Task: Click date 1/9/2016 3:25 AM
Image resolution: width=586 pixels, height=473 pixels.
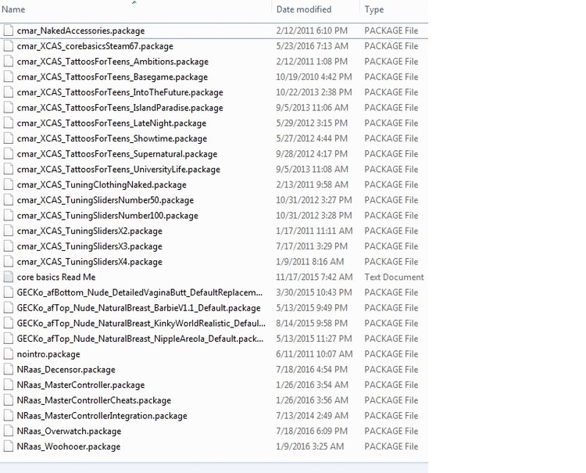Action: (x=310, y=446)
